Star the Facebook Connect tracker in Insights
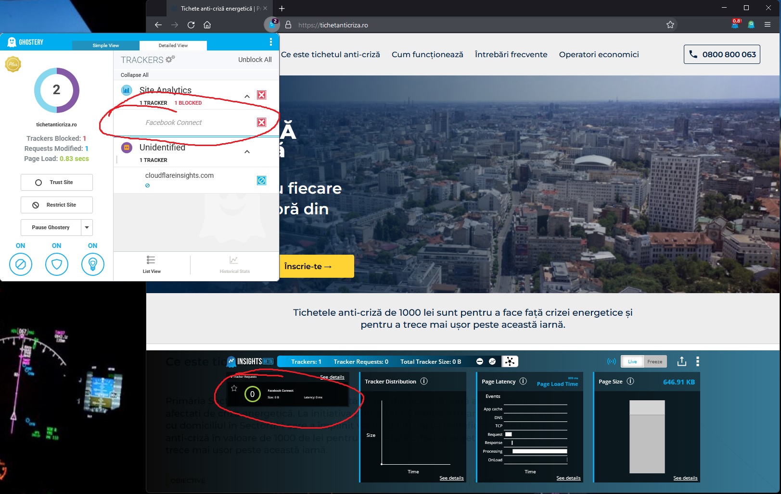This screenshot has width=781, height=494. (x=234, y=388)
